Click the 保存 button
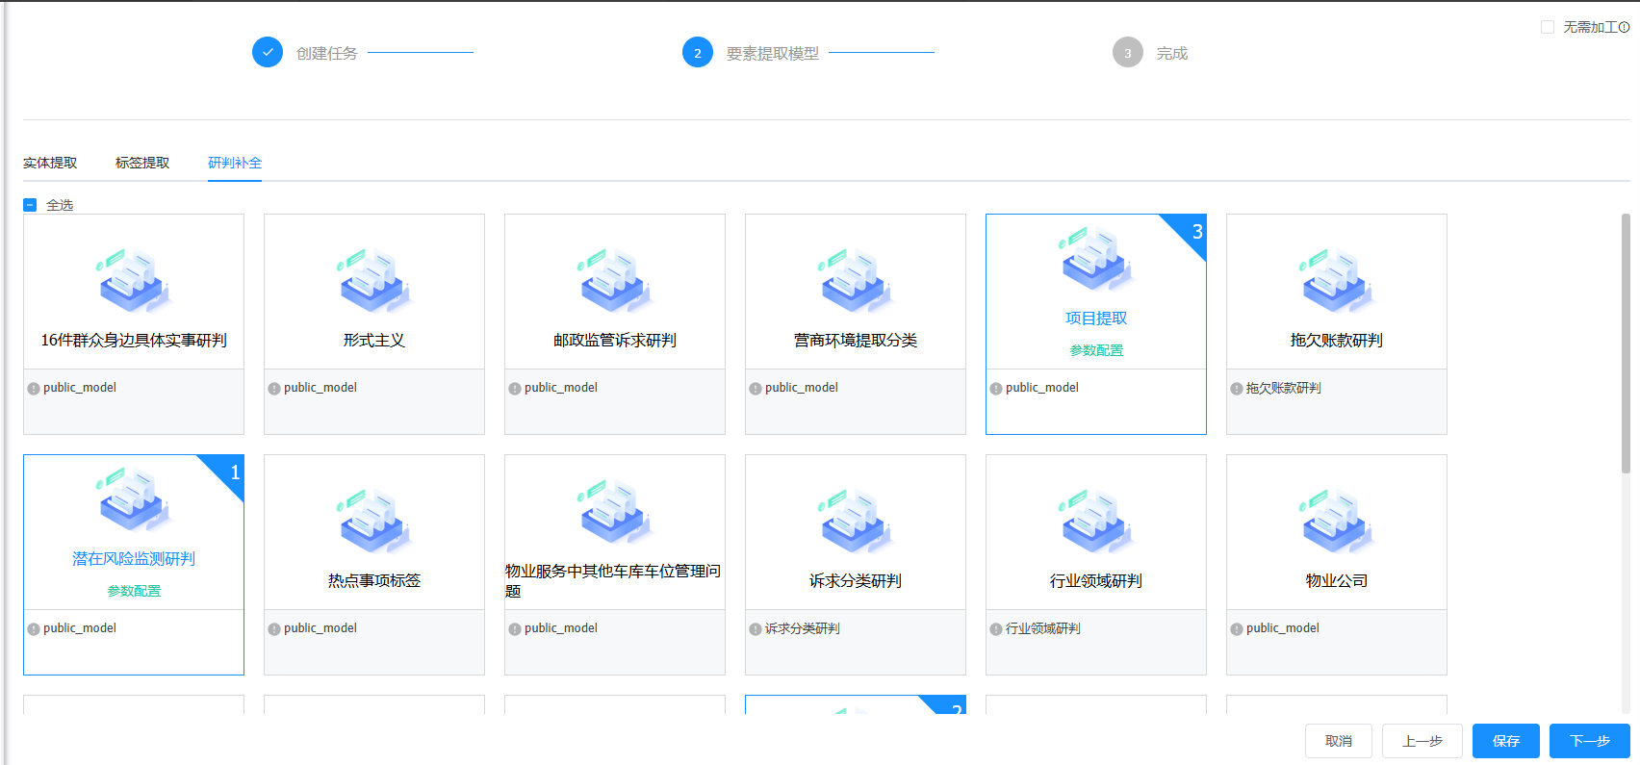Screen dimensions: 1640x765 (x=1506, y=741)
